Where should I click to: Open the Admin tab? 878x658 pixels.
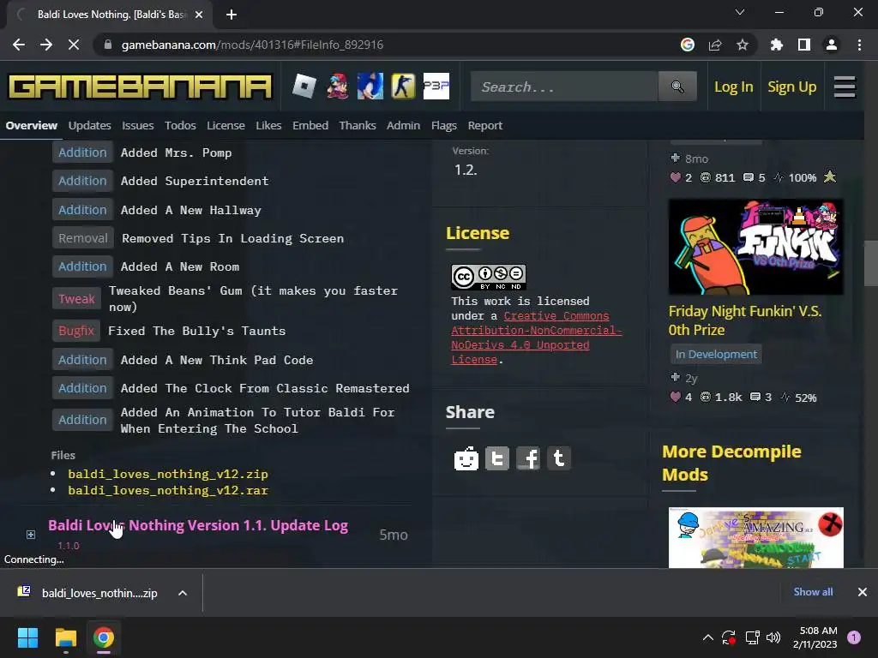tap(403, 125)
